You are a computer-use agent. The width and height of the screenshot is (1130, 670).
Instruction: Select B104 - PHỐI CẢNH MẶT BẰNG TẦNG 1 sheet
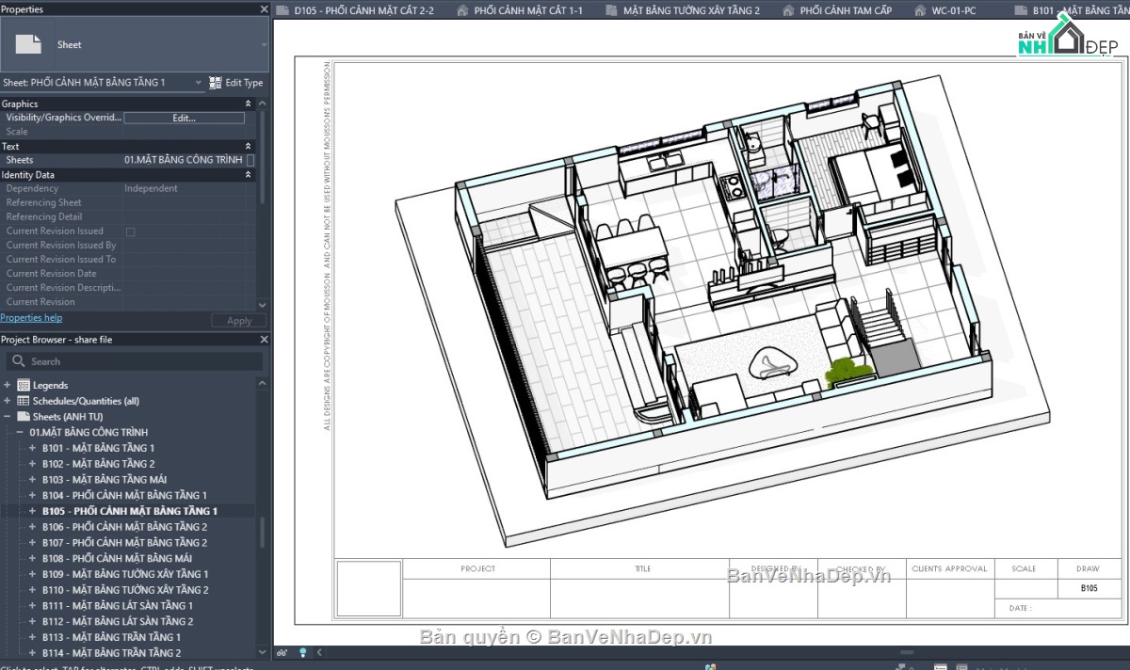124,495
